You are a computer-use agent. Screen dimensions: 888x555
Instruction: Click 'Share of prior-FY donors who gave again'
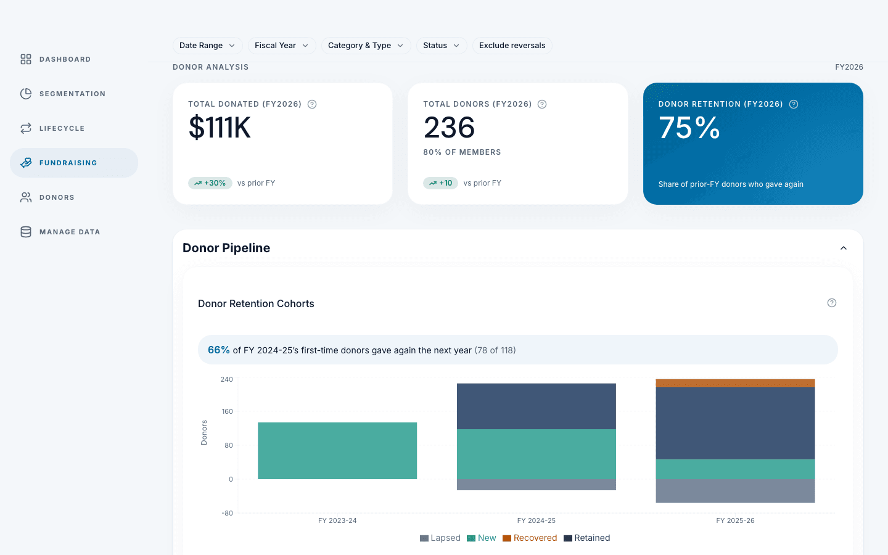[x=731, y=184]
